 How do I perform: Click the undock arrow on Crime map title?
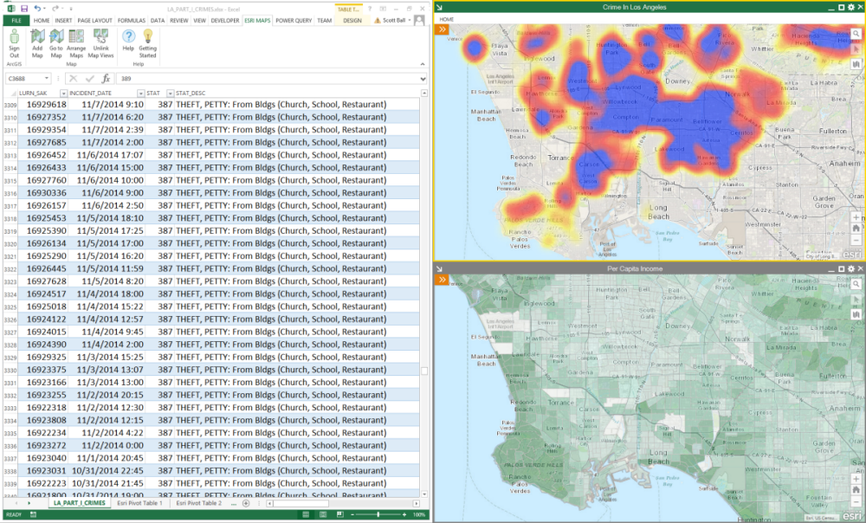point(440,7)
